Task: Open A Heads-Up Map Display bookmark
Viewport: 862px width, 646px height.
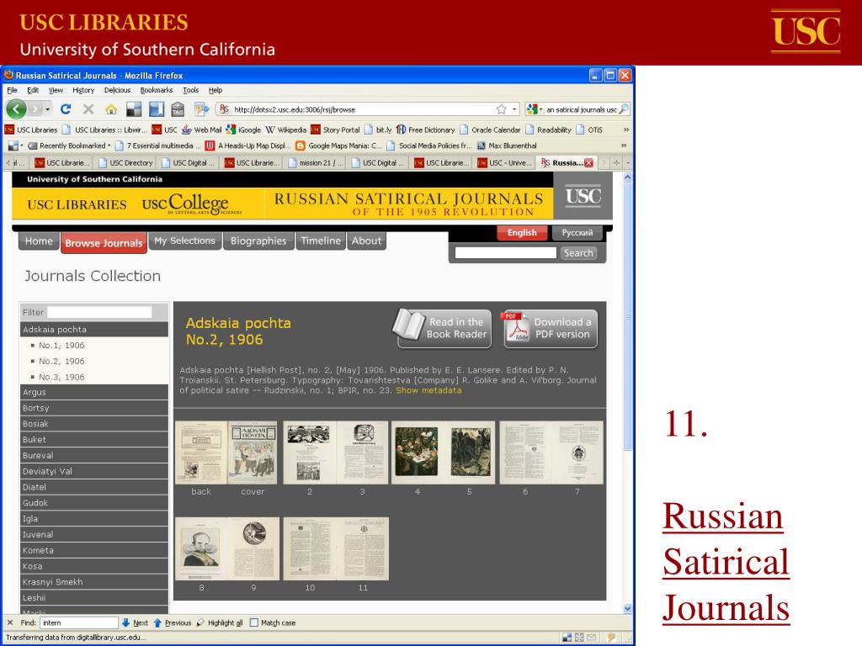Action: coord(248,146)
